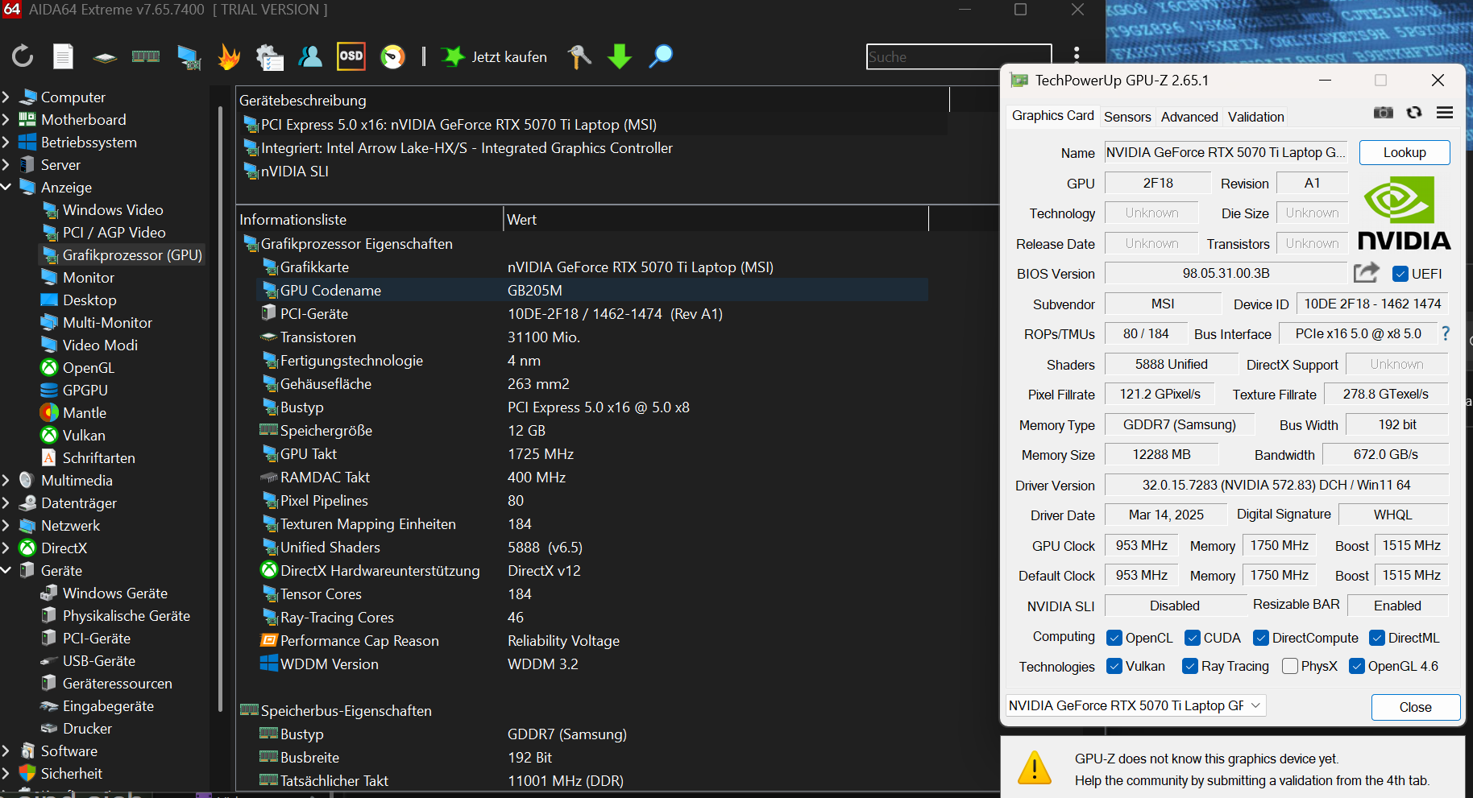Click the Wert column header

pos(716,219)
